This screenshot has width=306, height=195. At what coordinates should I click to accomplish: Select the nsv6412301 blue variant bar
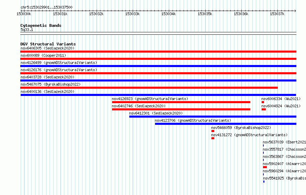point(213,117)
